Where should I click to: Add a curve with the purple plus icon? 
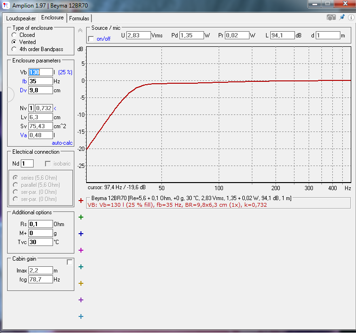(81, 300)
